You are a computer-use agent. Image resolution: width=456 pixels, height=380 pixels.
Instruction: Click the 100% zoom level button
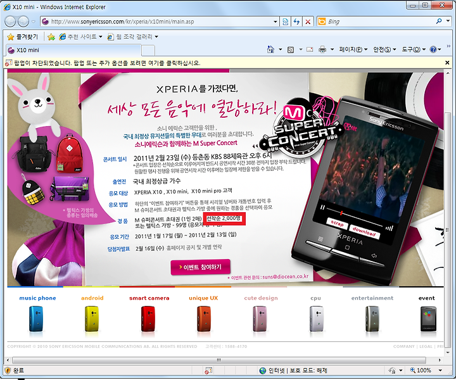pos(421,370)
